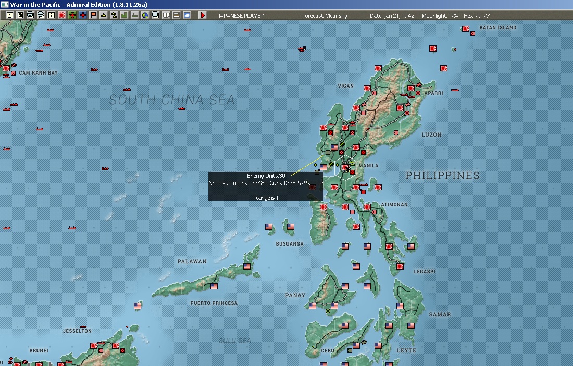The height and width of the screenshot is (366, 573).
Task: Click the red plane on green background icon
Action: [72, 15]
